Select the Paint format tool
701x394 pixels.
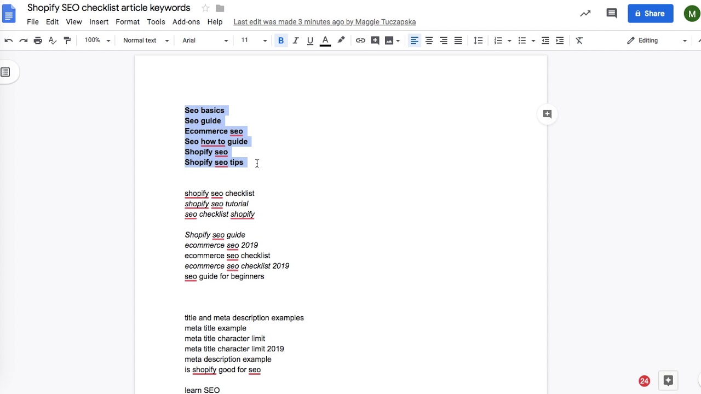pos(67,40)
